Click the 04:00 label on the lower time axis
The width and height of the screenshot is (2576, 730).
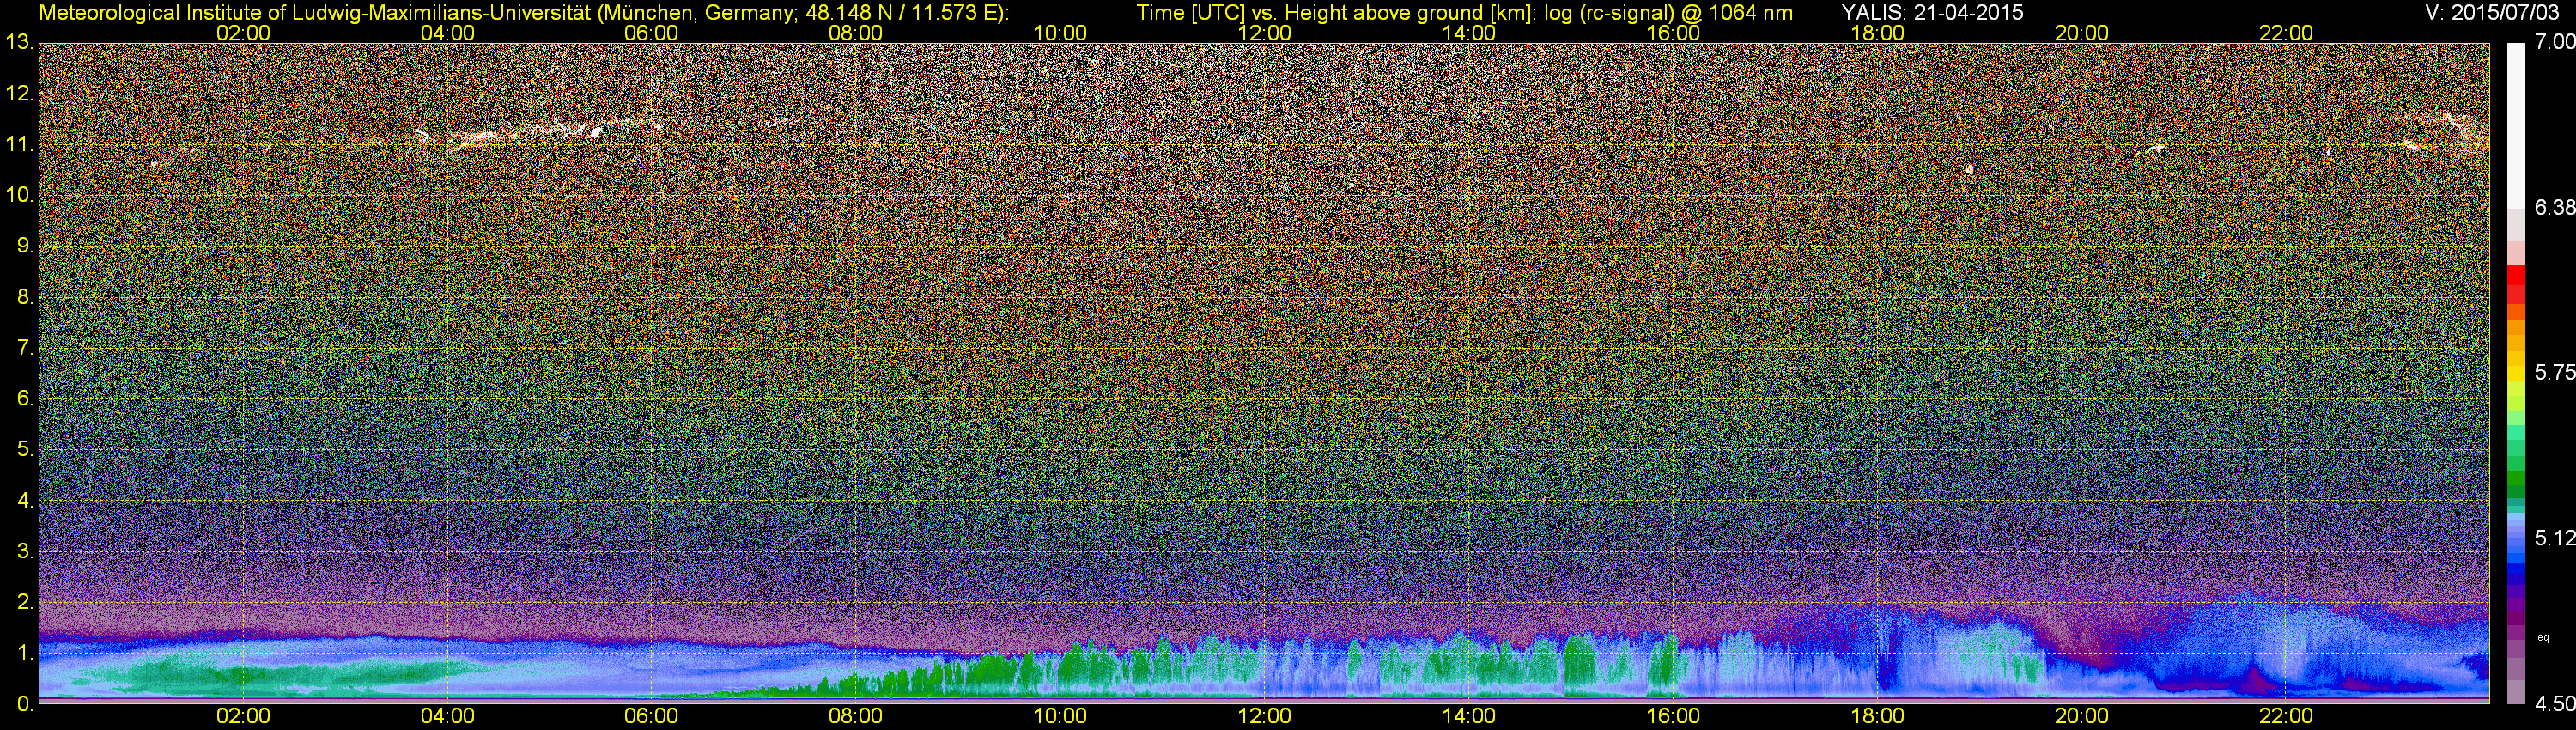(x=447, y=716)
